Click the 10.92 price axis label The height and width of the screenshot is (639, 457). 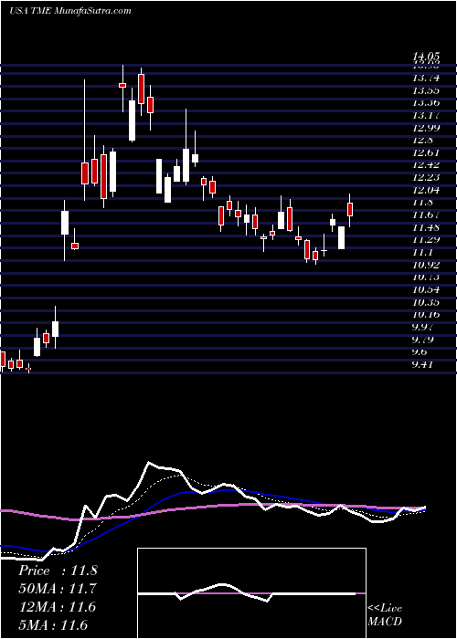(426, 265)
